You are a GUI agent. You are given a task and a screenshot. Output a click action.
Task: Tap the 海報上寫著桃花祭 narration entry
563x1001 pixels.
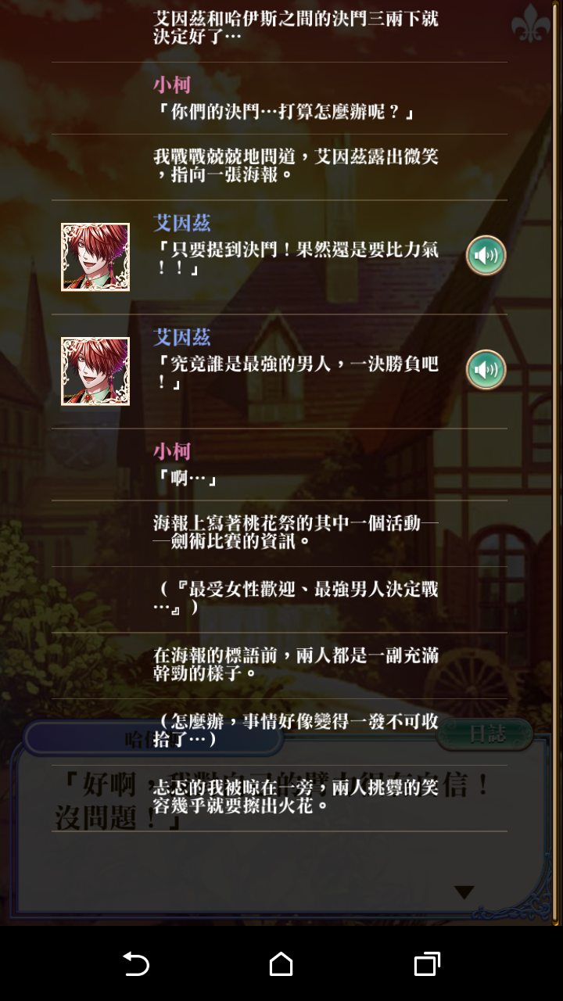(x=279, y=533)
